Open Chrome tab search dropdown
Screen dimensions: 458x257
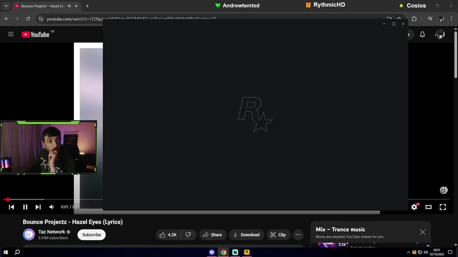(x=6, y=6)
